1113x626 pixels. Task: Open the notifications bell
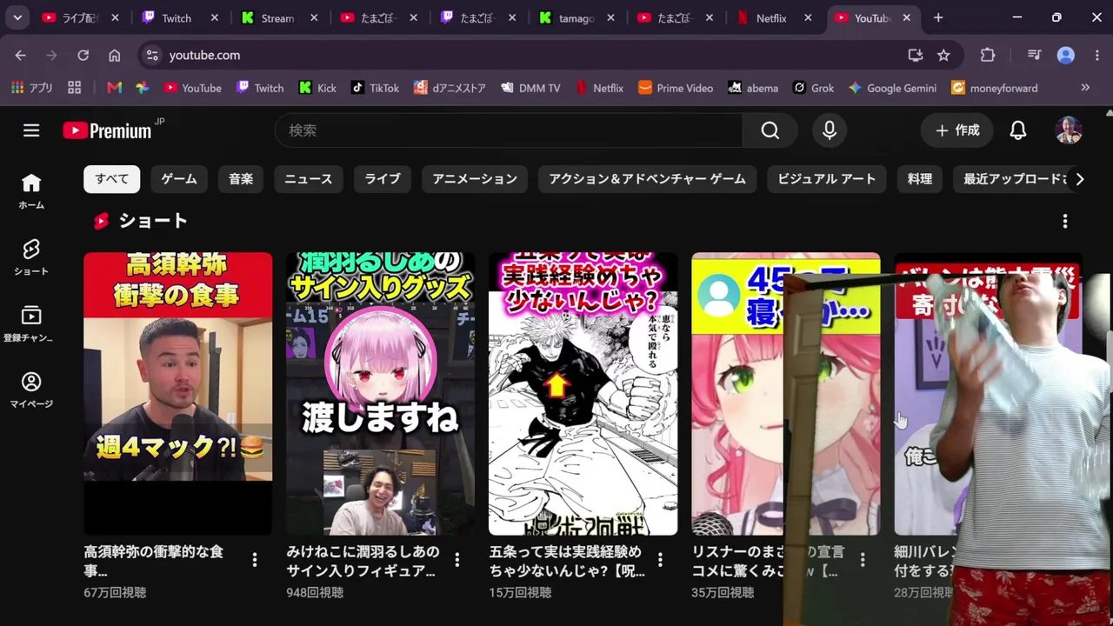point(1018,130)
